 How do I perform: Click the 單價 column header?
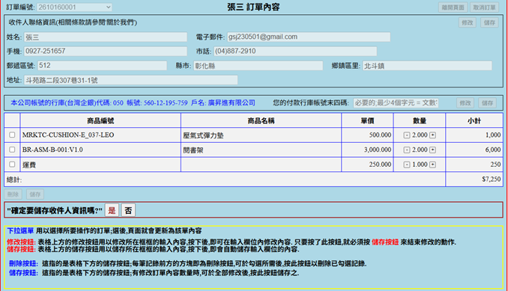[x=367, y=120]
